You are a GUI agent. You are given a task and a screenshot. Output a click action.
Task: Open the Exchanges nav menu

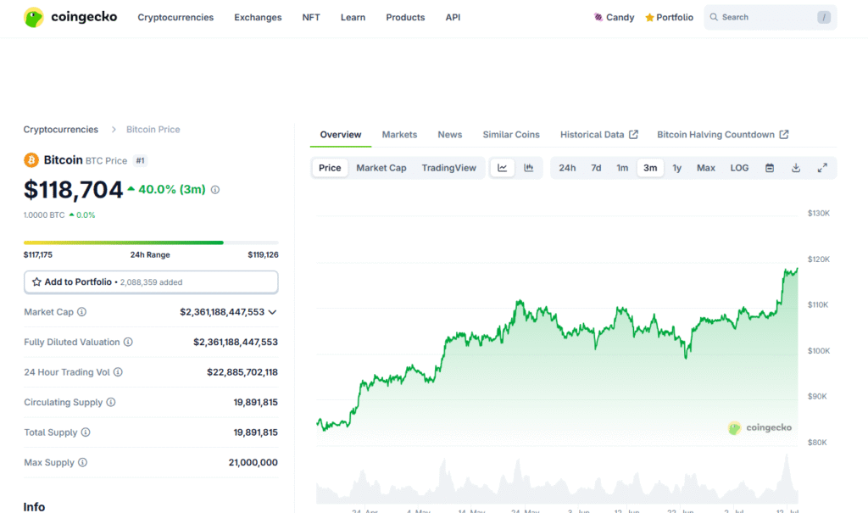point(258,18)
